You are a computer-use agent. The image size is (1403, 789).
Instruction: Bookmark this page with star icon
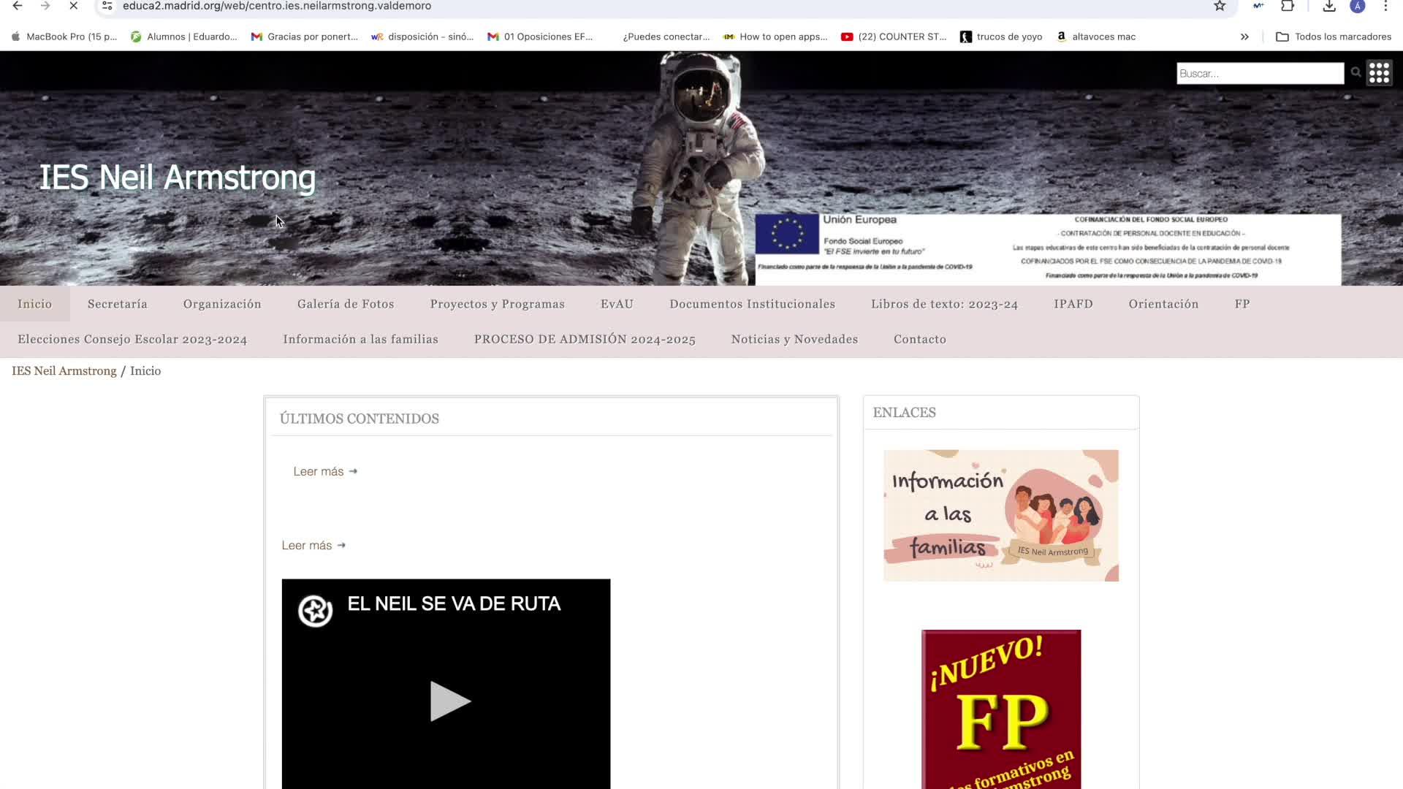point(1220,6)
